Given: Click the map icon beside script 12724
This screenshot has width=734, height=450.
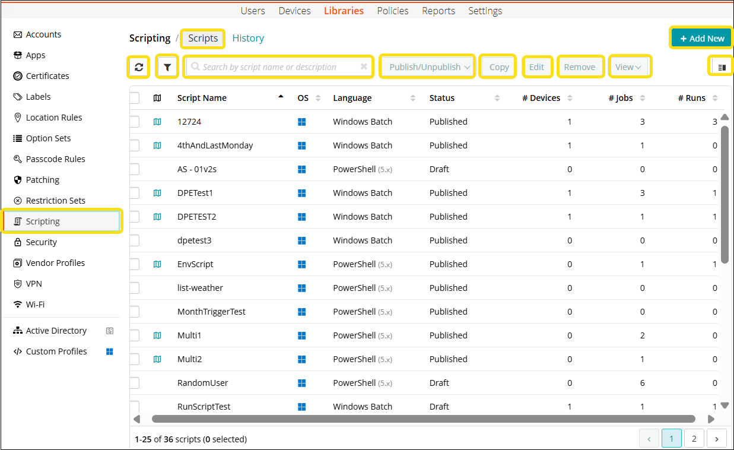Looking at the screenshot, I should coord(157,122).
